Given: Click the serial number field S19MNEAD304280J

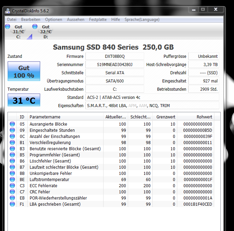Looking at the screenshot, I should tap(115, 65).
